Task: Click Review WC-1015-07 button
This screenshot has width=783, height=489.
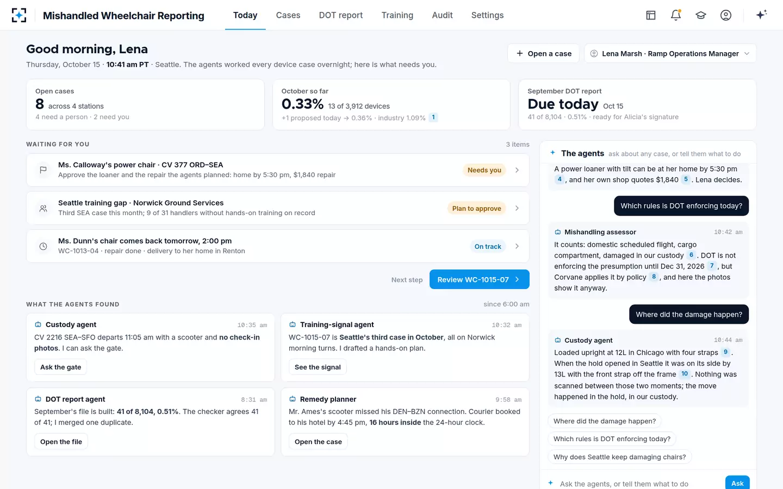Action: [x=479, y=279]
